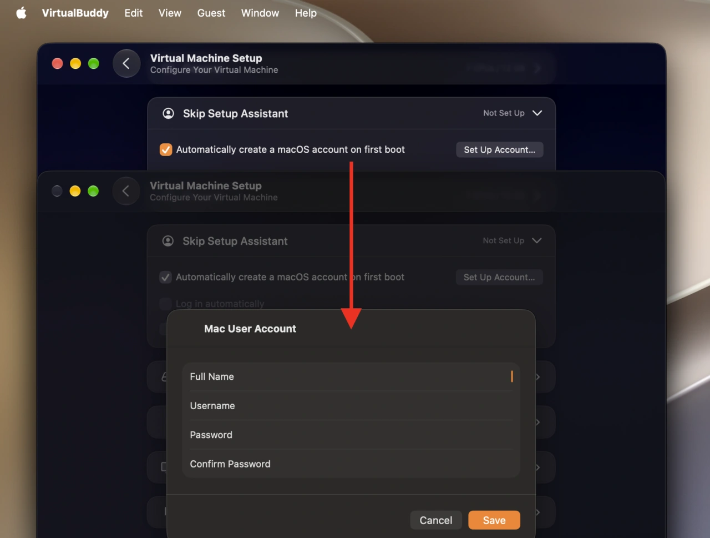710x538 pixels.
Task: Click the Mac User Account heading
Action: point(250,329)
